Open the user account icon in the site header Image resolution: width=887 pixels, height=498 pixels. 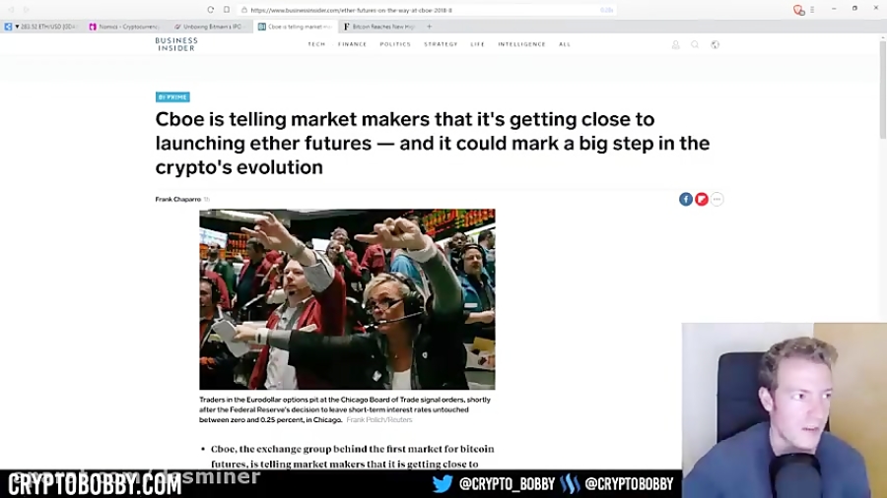675,44
